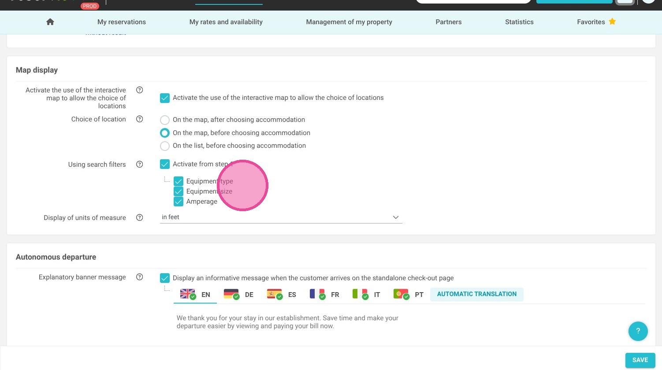Screen dimensions: 662x370
Task: Toggle the informative message display checkbox
Action: click(165, 278)
